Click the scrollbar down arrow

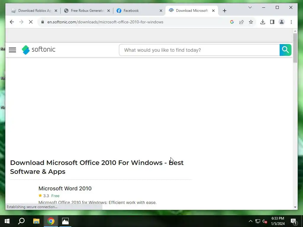[295, 207]
